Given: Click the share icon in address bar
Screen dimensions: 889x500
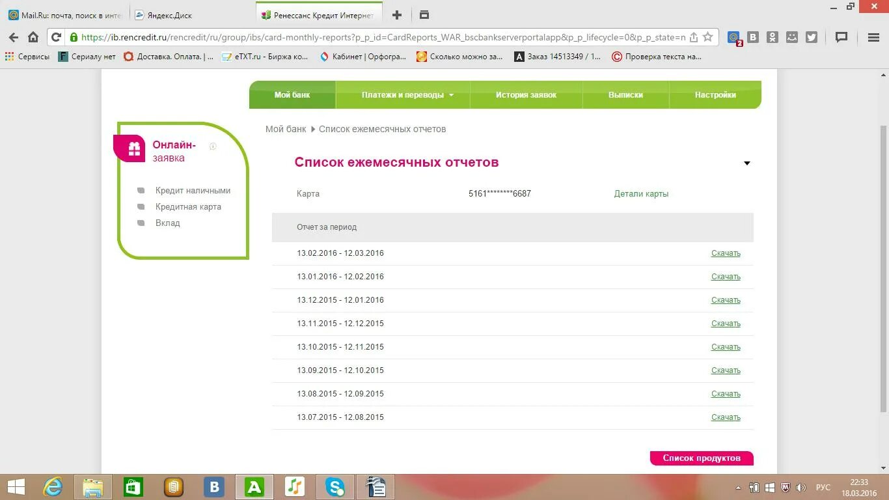Looking at the screenshot, I should [694, 37].
